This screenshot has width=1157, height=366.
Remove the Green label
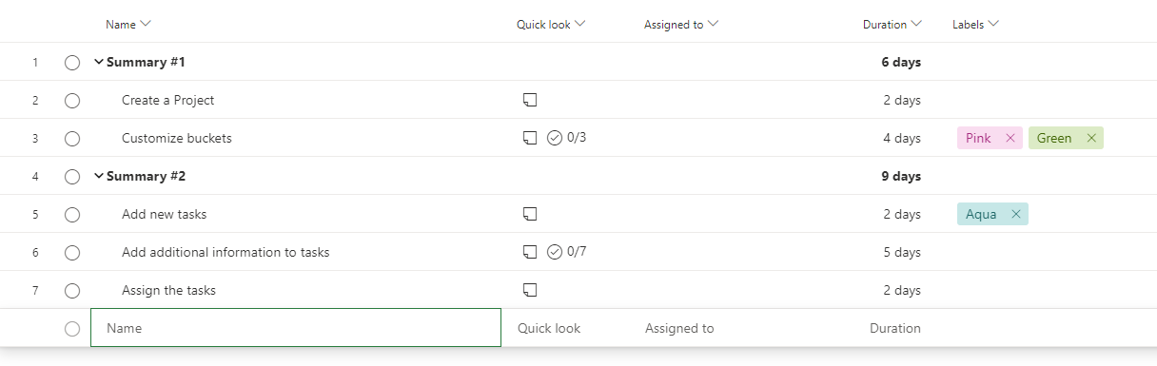(1091, 138)
